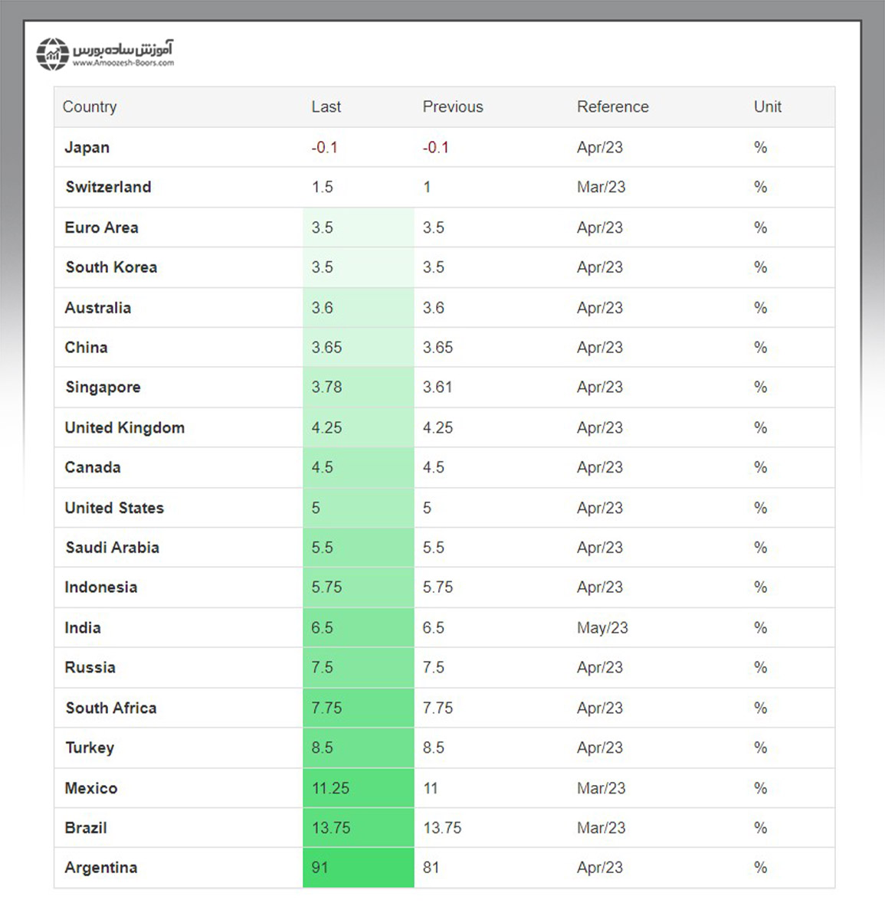
Task: Open the United Kingdom link
Action: click(124, 428)
